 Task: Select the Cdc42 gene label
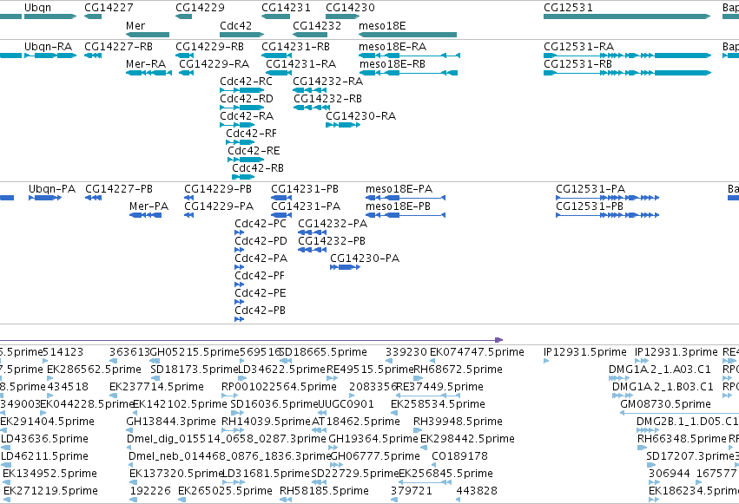(x=235, y=26)
